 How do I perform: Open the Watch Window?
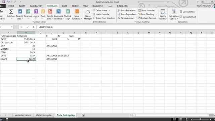click(x=163, y=14)
